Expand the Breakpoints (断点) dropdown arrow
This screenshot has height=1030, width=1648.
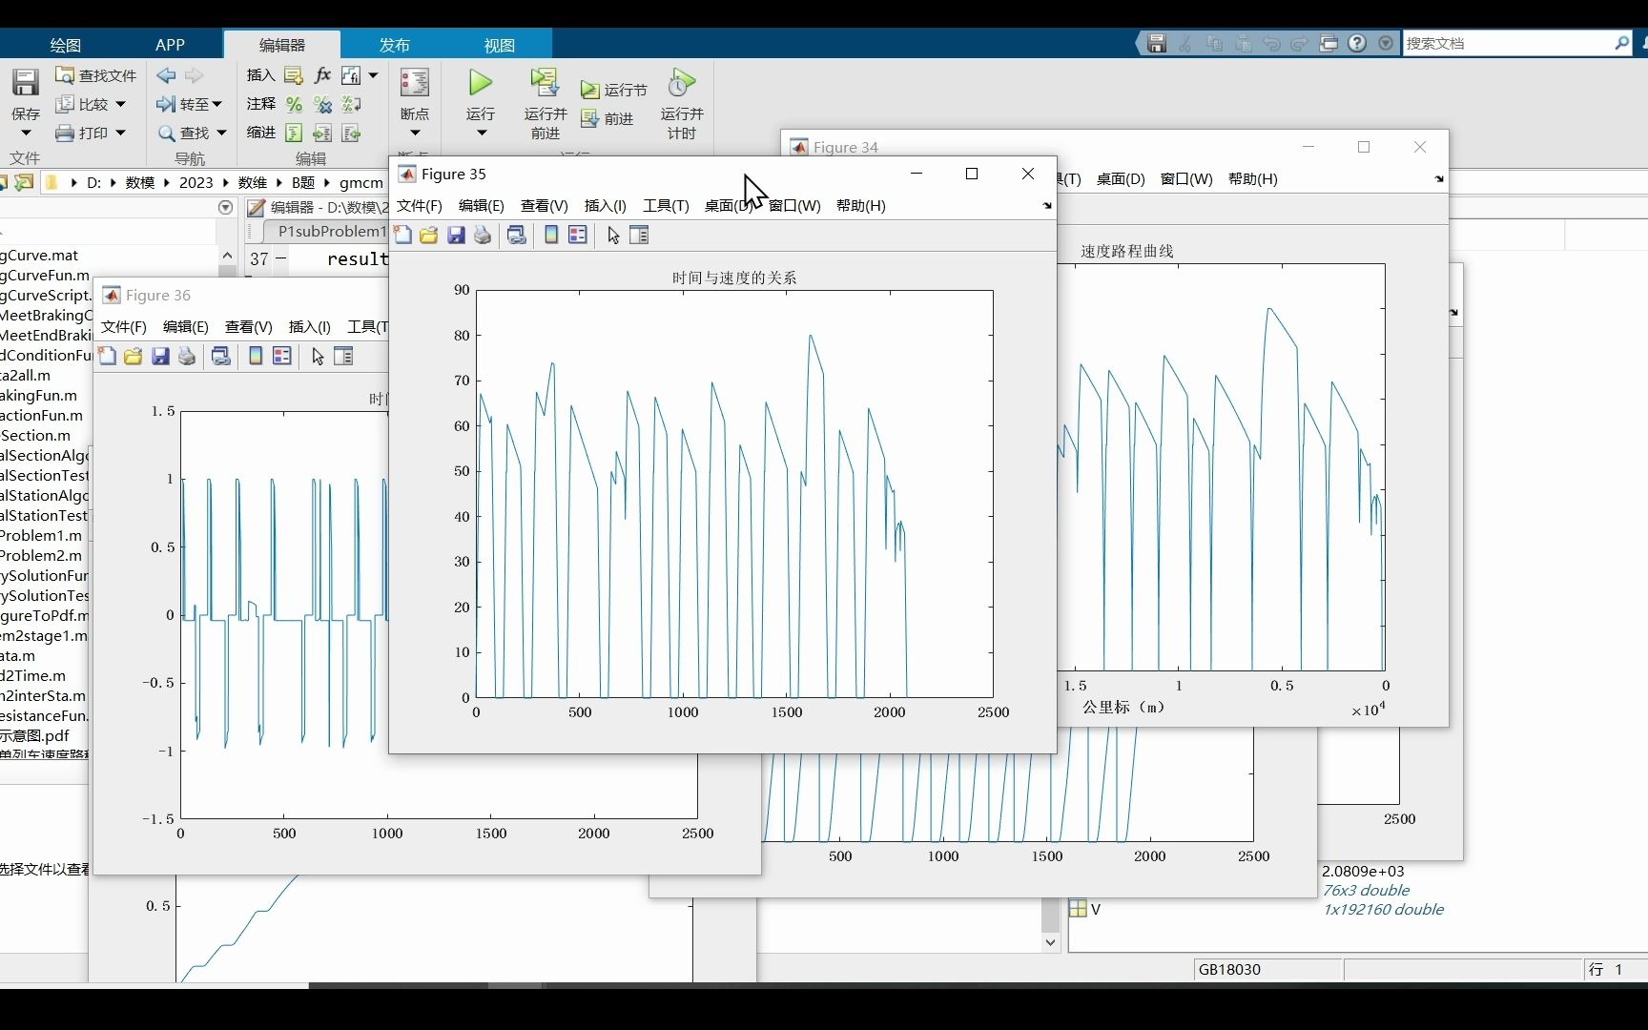415,133
